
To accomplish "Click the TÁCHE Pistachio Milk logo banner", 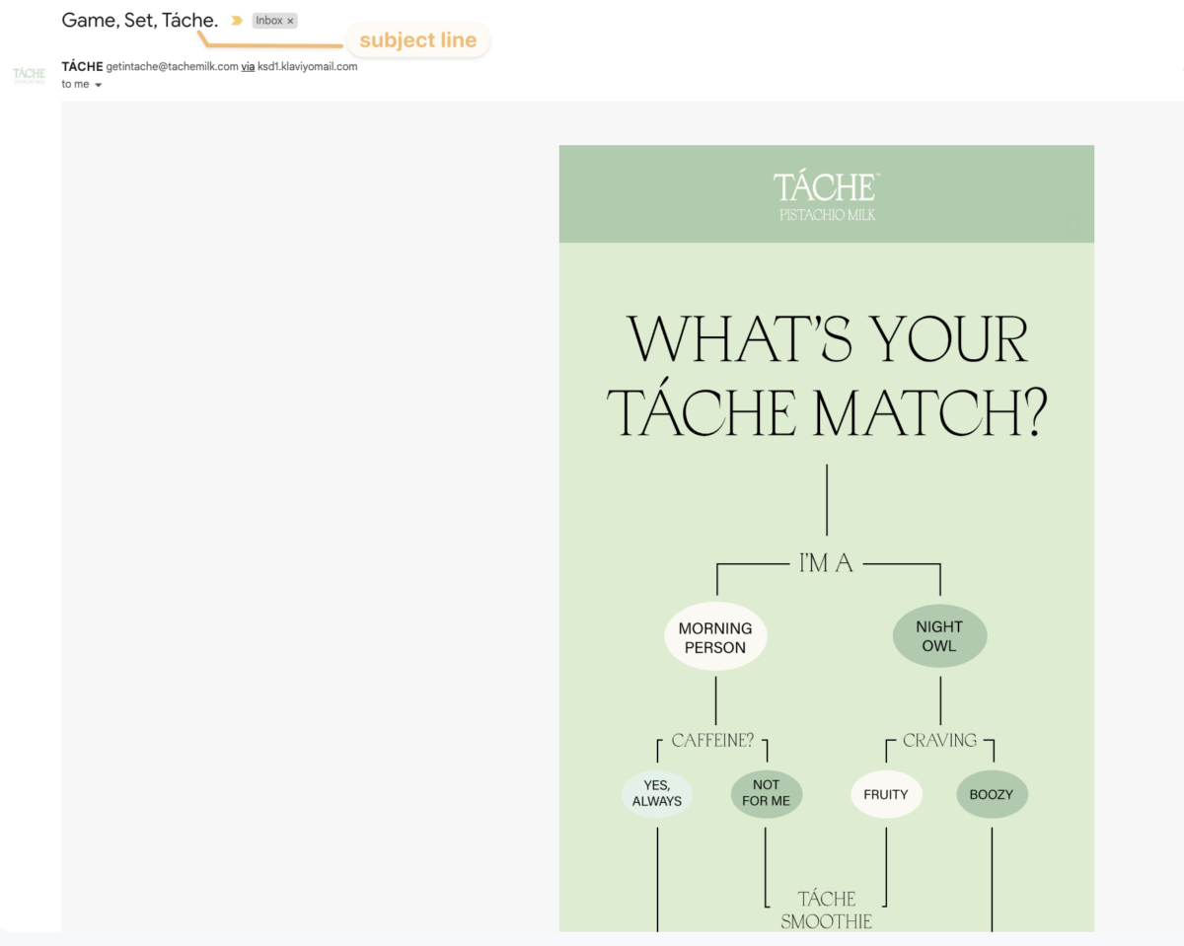I will point(826,193).
